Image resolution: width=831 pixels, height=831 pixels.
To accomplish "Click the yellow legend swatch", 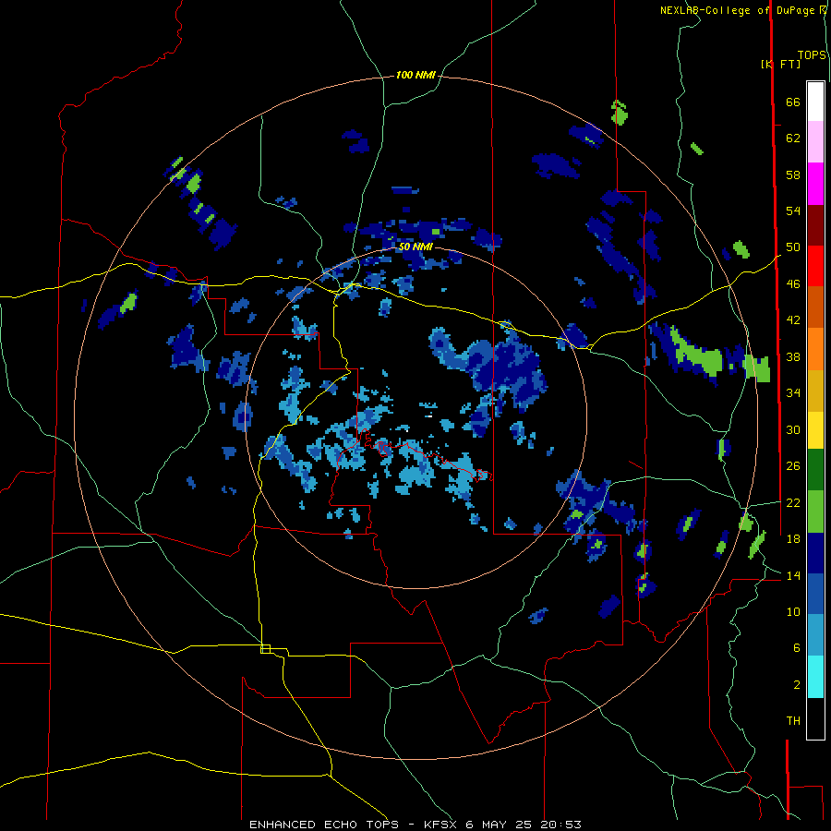I will 815,430.
